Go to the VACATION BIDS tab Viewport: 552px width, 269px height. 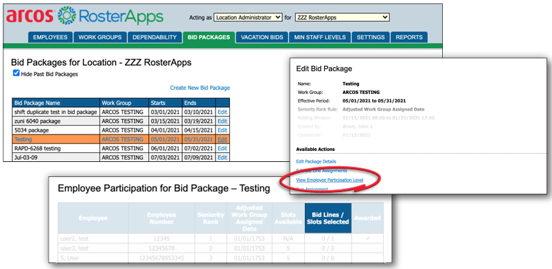click(262, 37)
